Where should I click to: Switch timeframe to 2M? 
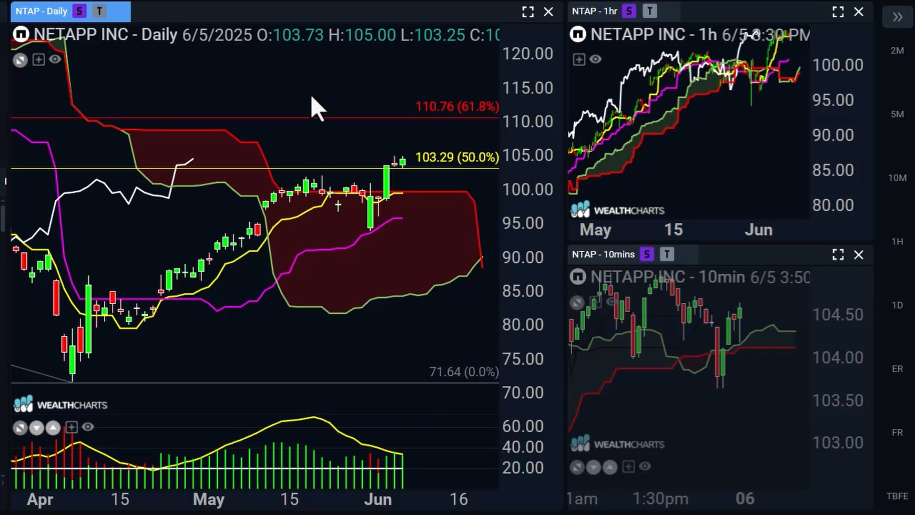pos(897,51)
